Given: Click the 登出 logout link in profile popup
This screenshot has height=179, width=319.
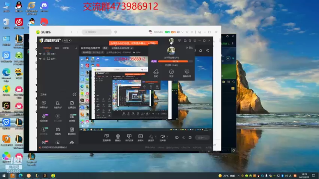Looking at the screenshot, I should click(189, 47).
